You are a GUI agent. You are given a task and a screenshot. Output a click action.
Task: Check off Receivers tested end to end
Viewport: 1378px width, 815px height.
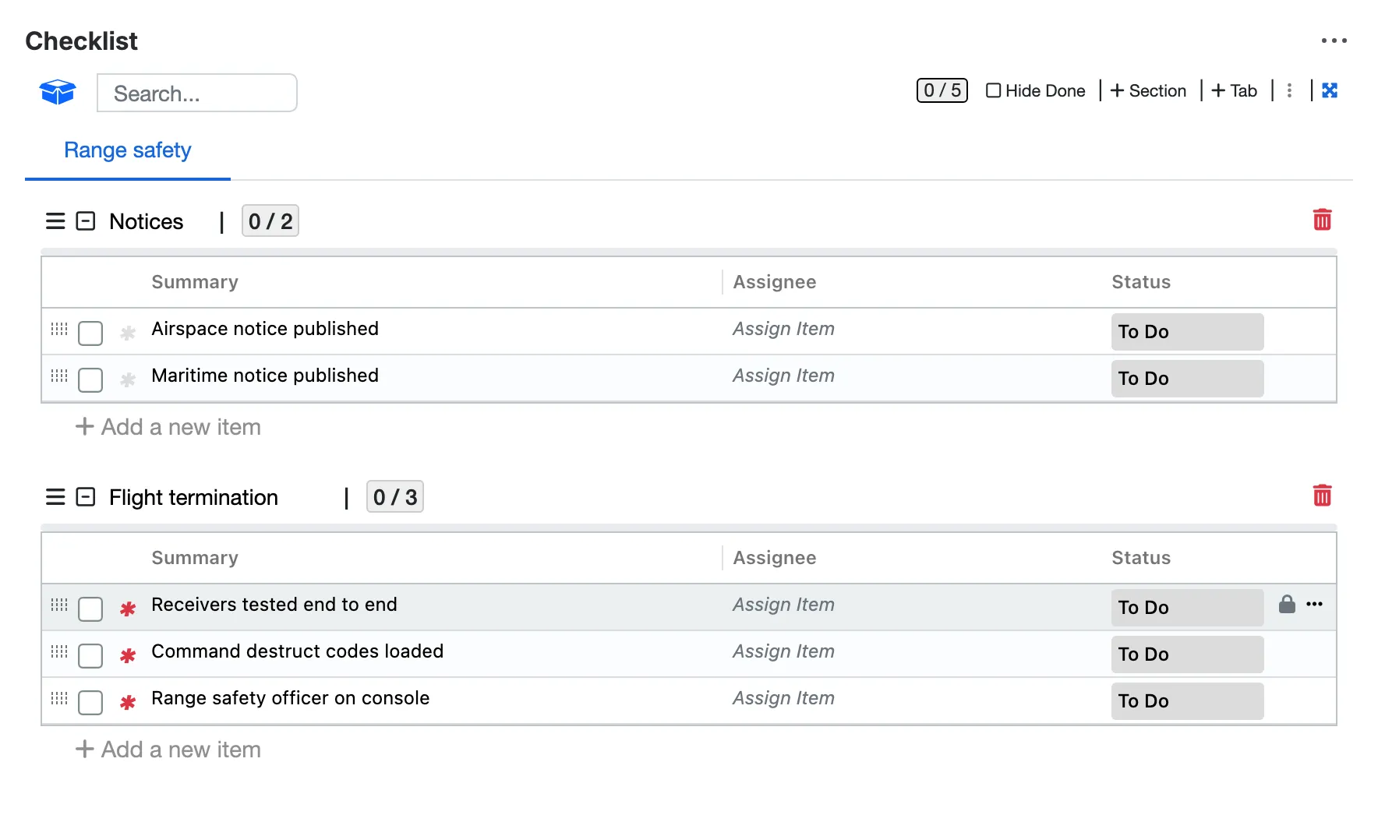(90, 609)
